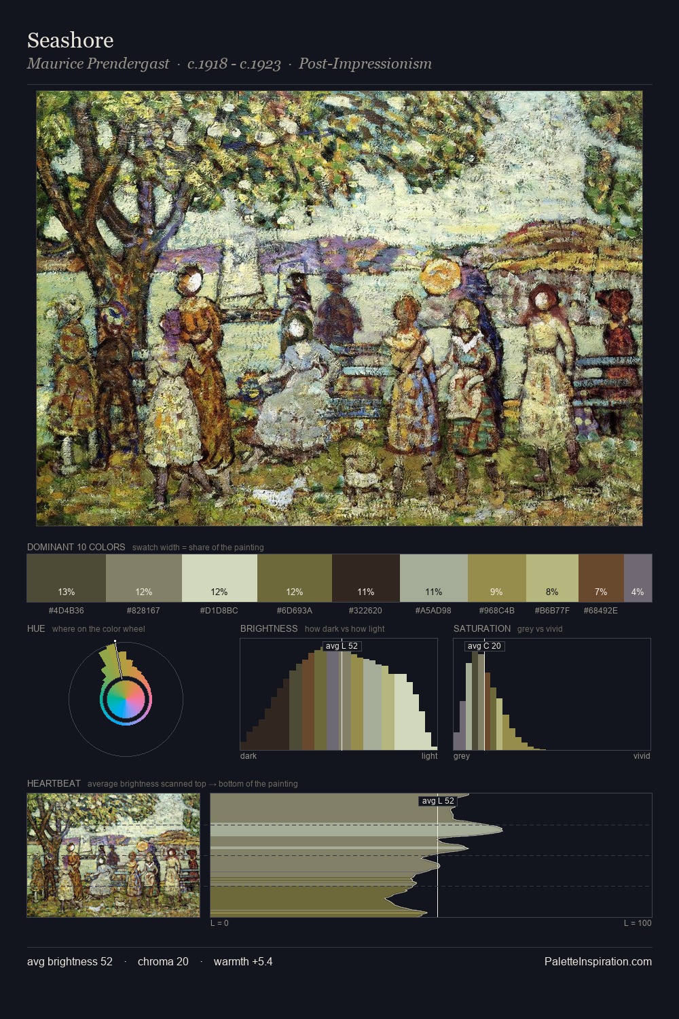Click the 'HUE' section heading

coord(36,628)
